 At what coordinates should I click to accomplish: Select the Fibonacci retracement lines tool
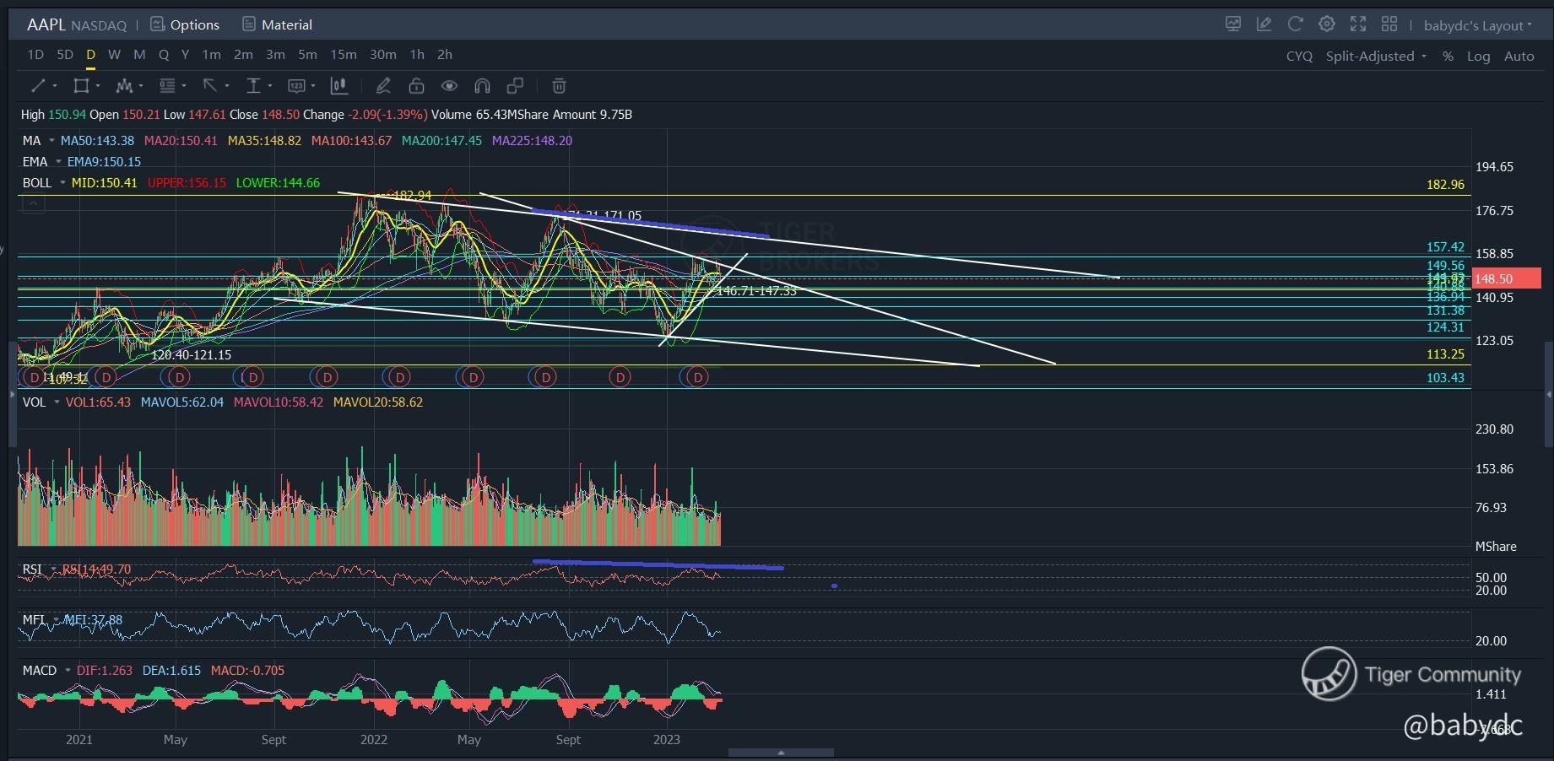click(167, 85)
